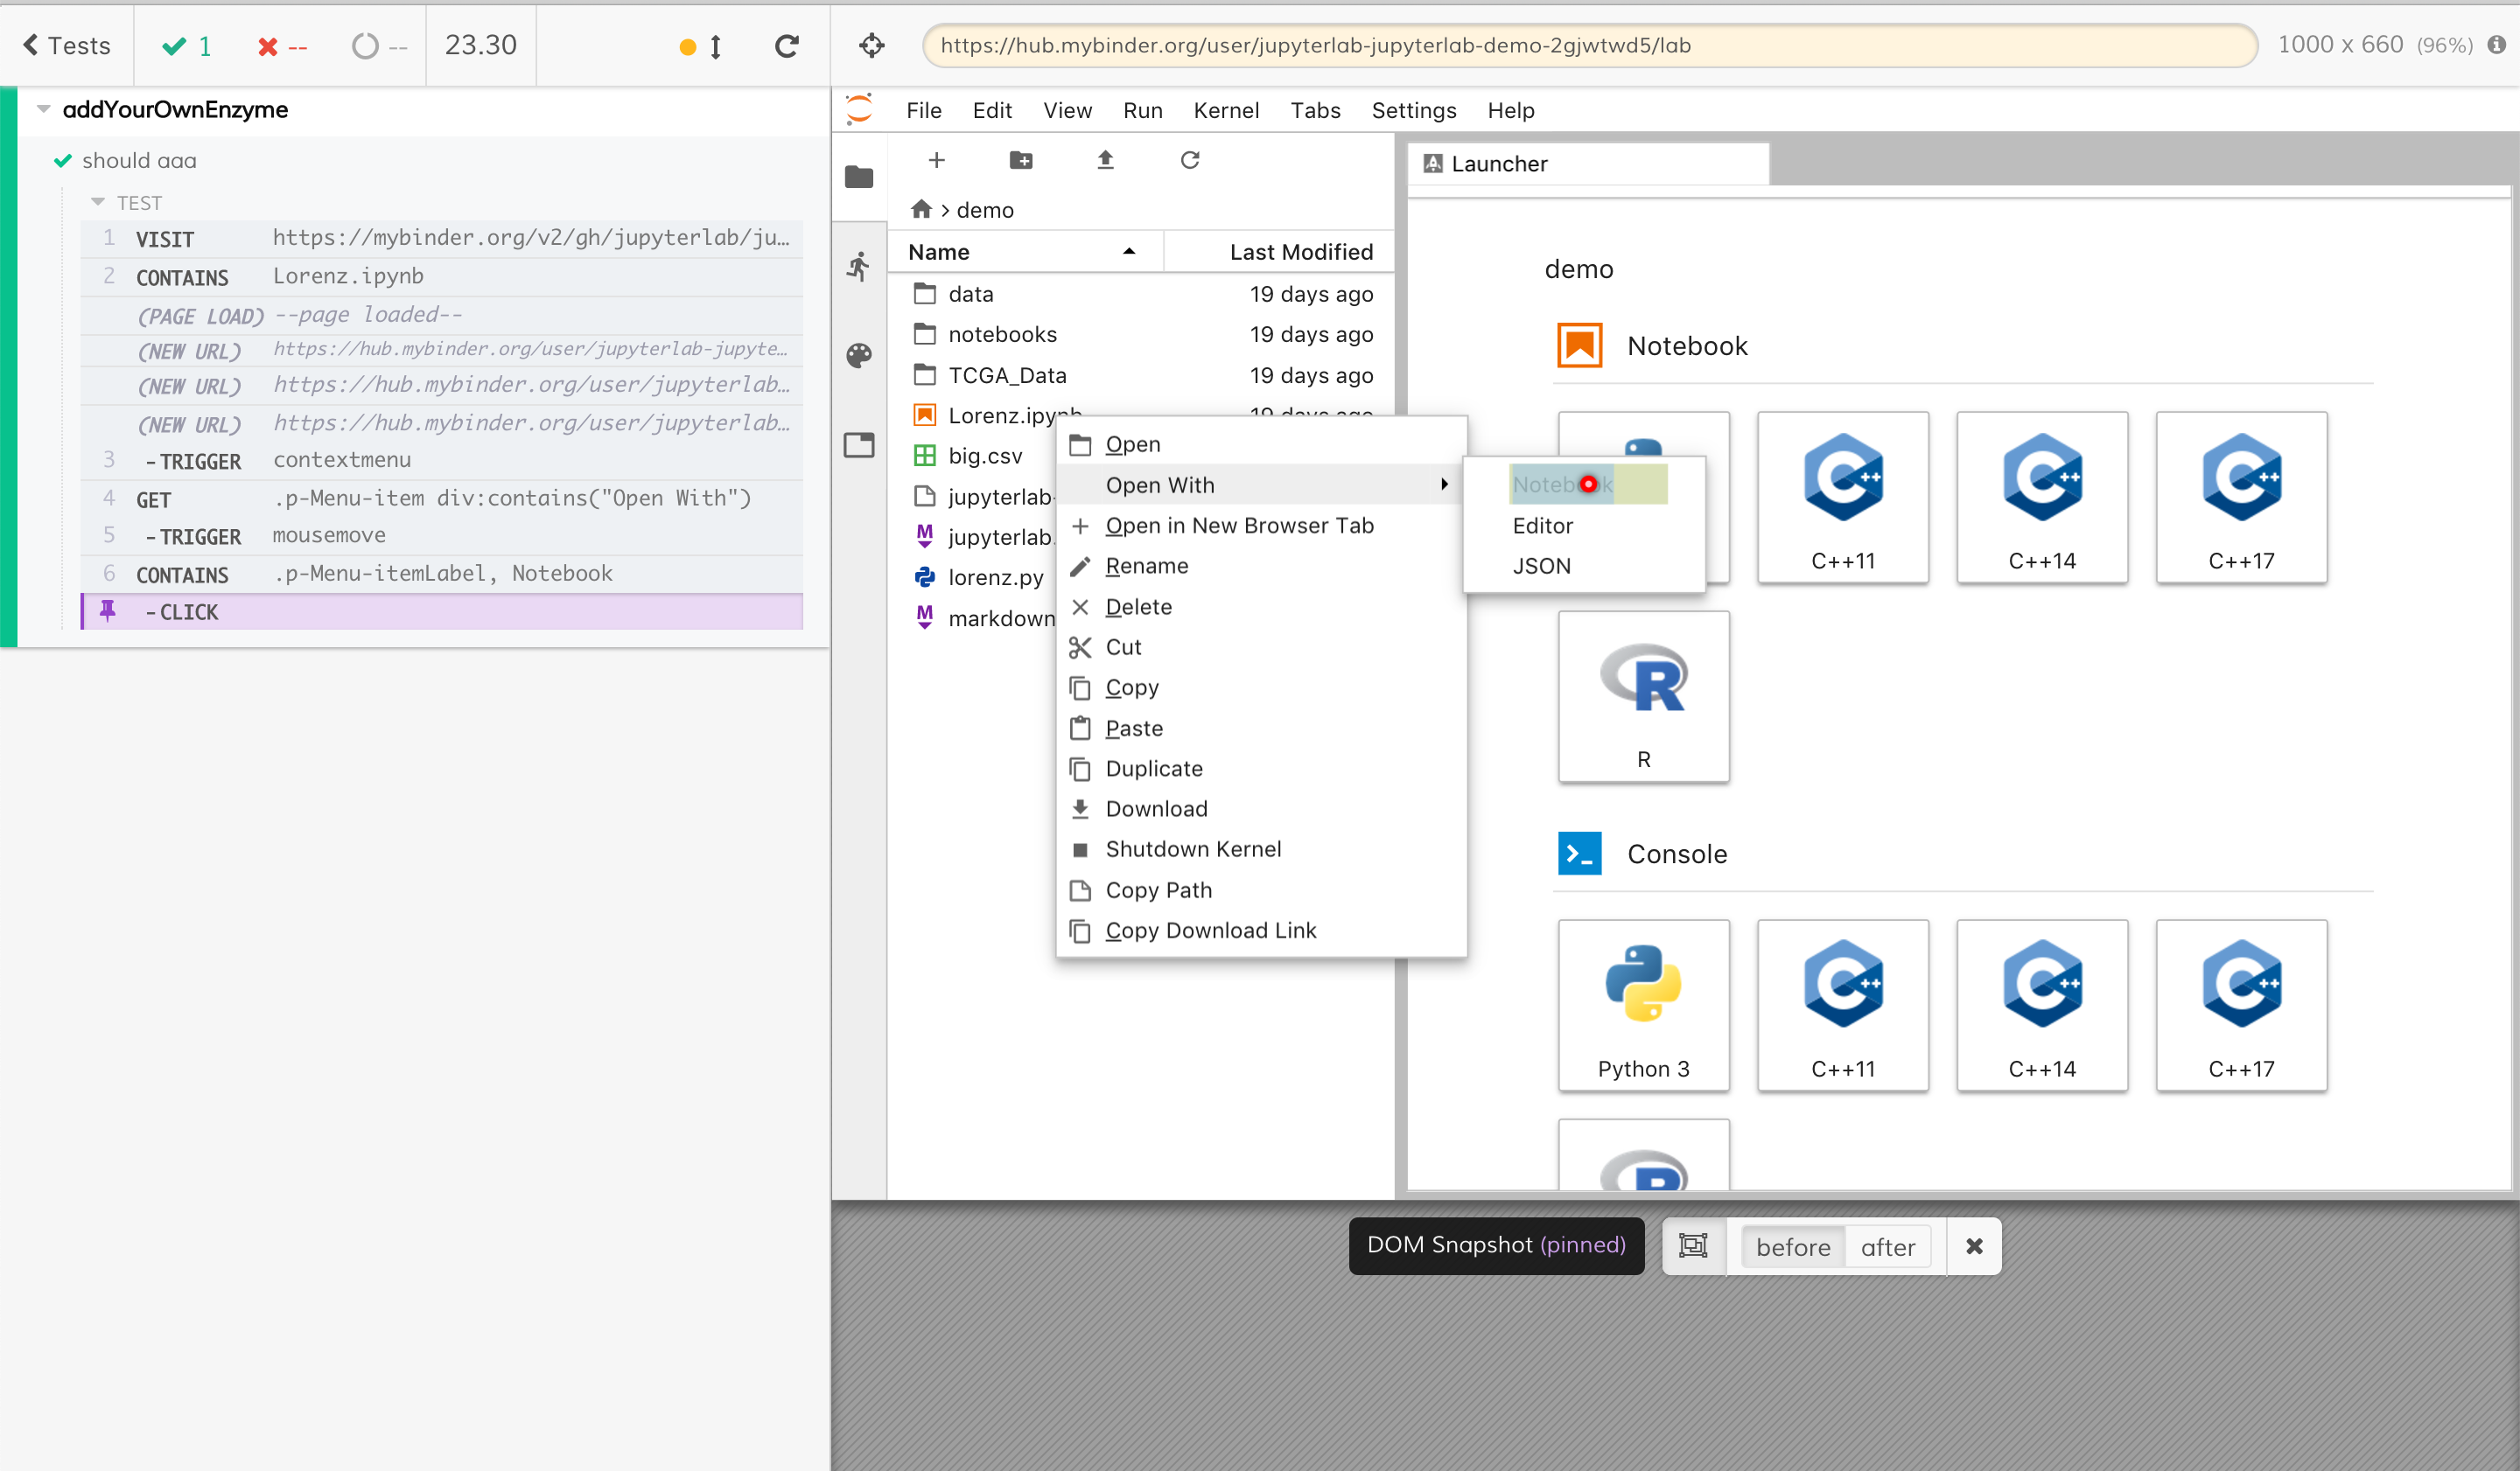Click the new folder icon
Screen dimensions: 2520x1471
(1020, 160)
